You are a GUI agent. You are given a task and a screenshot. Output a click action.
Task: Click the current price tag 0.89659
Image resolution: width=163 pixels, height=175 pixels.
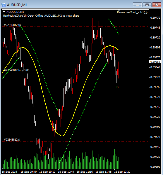(155, 62)
